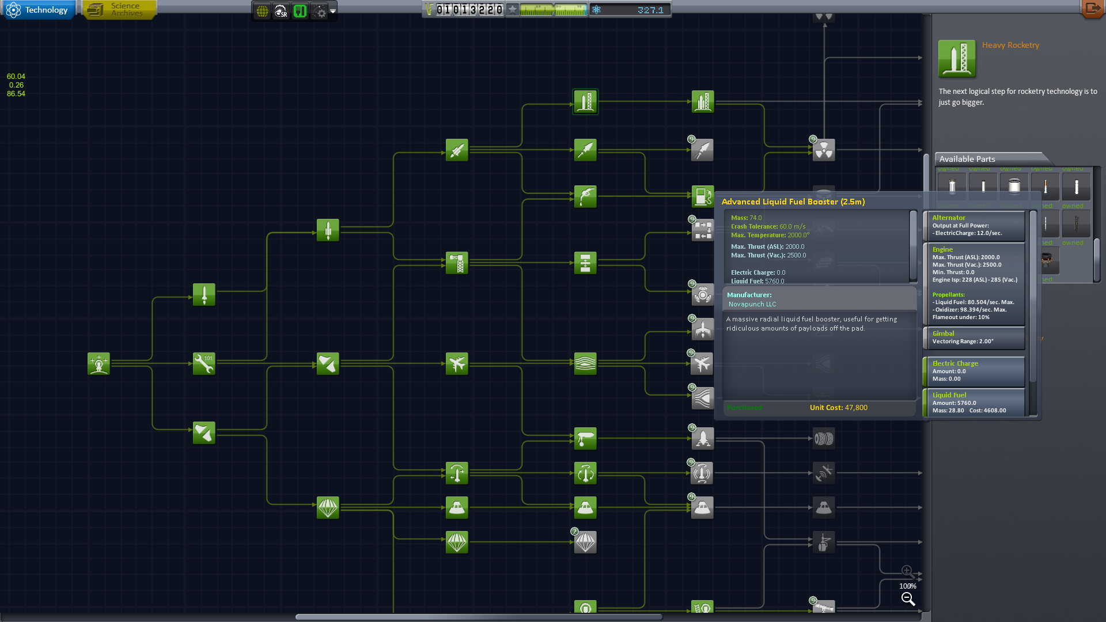Image resolution: width=1106 pixels, height=622 pixels.
Task: Select the grey unresearched jet airplane node
Action: [703, 364]
